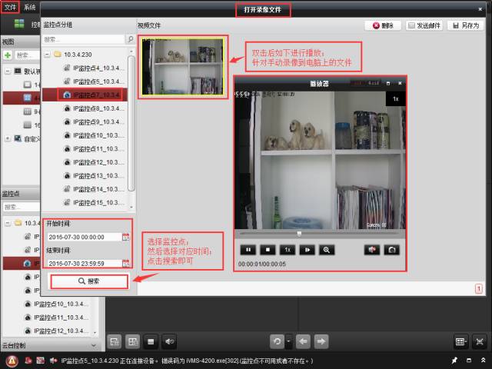Select the recorded video file thumbnail
492x369 pixels.
(181, 66)
